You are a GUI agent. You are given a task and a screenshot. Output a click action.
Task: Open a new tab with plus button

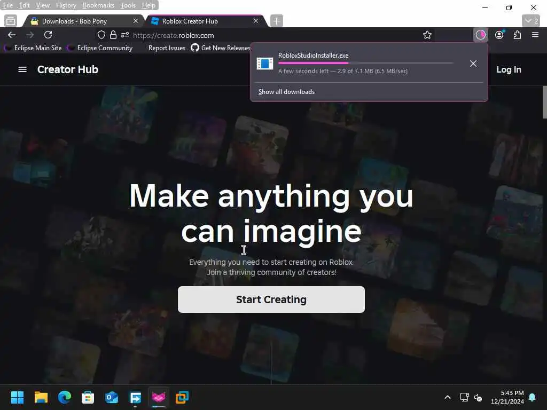tap(276, 21)
